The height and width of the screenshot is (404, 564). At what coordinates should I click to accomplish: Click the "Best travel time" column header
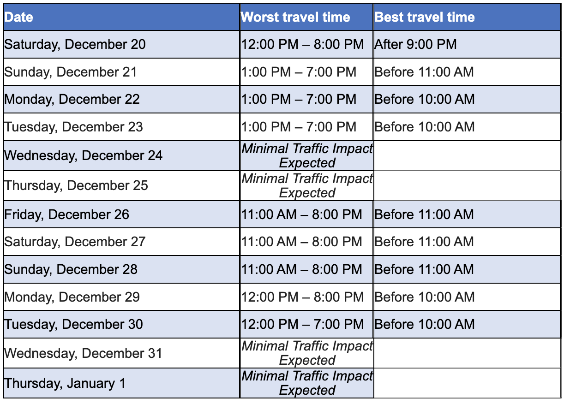(x=425, y=18)
